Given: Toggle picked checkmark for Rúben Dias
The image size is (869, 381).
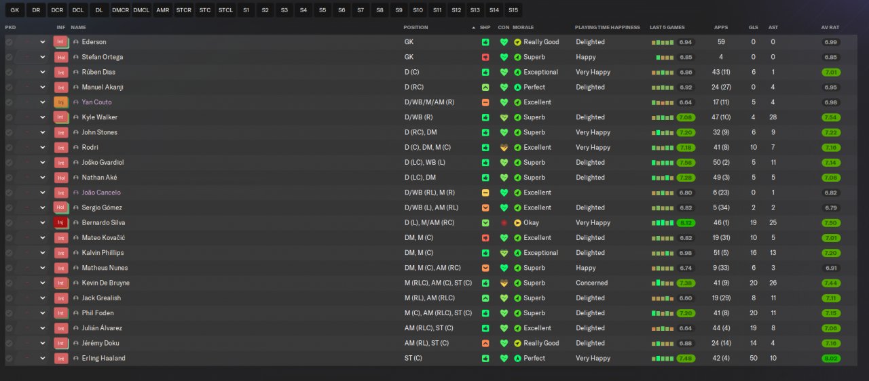Looking at the screenshot, I should 9,72.
